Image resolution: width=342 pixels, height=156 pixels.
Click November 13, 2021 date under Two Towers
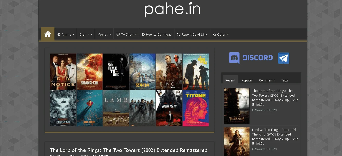(266, 110)
